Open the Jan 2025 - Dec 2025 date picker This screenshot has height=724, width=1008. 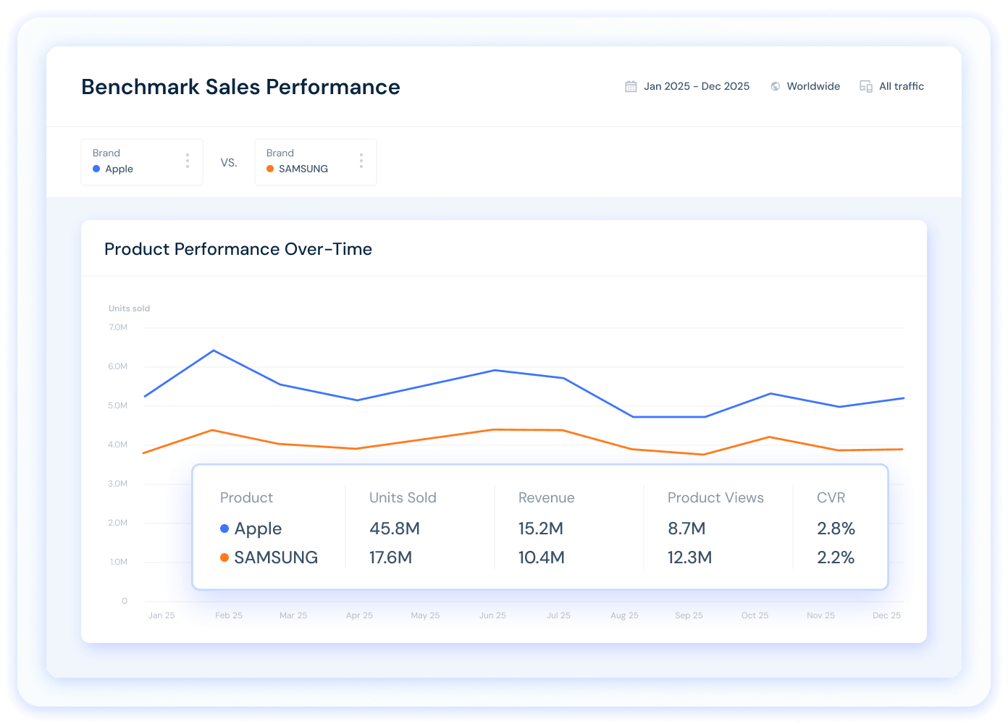click(688, 86)
